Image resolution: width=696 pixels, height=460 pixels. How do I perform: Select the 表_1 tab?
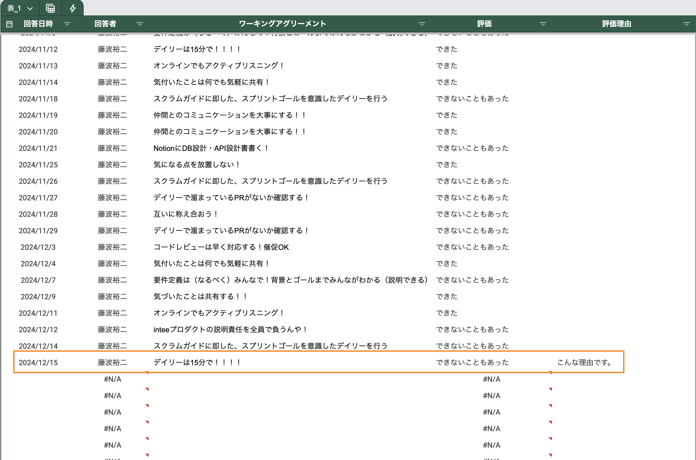14,8
